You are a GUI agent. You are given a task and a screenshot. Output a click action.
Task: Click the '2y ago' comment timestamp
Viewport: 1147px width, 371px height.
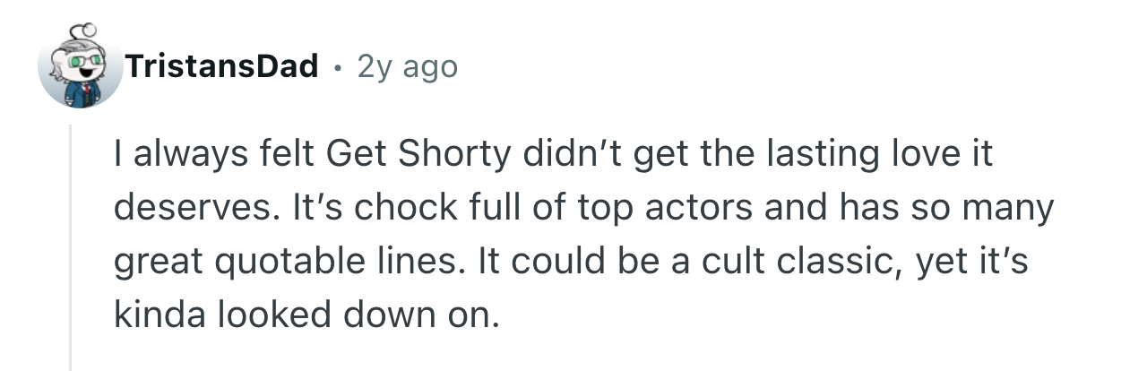click(407, 65)
